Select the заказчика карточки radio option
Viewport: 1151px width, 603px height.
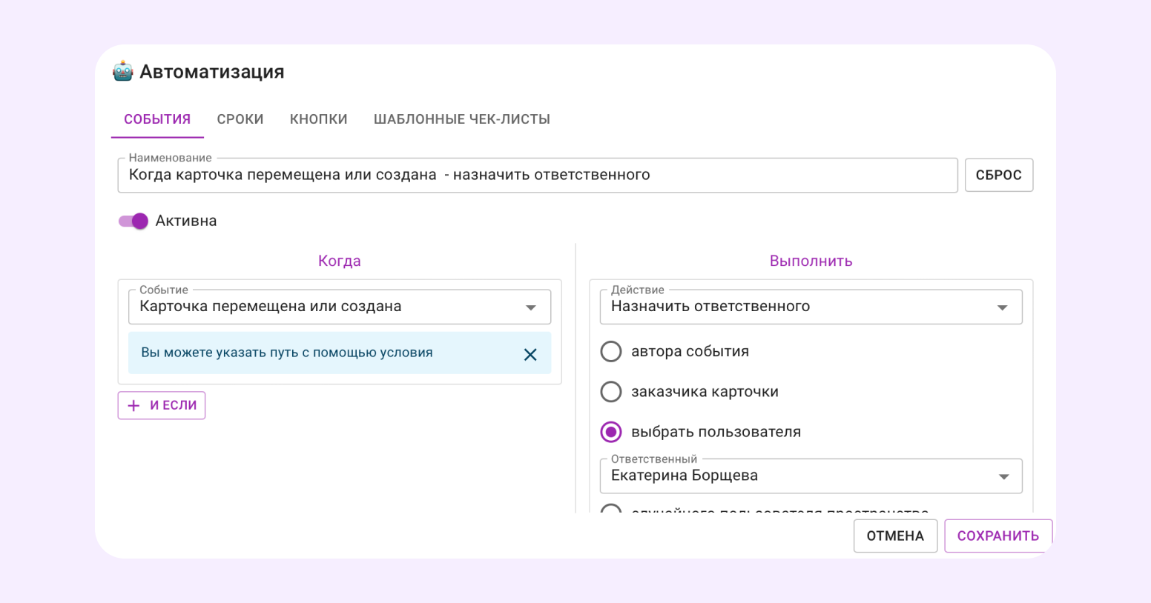click(611, 391)
